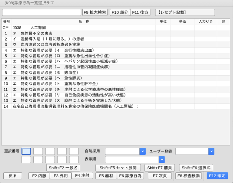Choose row 14 在宅自己腹膜灌流指導管理料 entry
This screenshot has width=233, height=183.
click(x=76, y=106)
